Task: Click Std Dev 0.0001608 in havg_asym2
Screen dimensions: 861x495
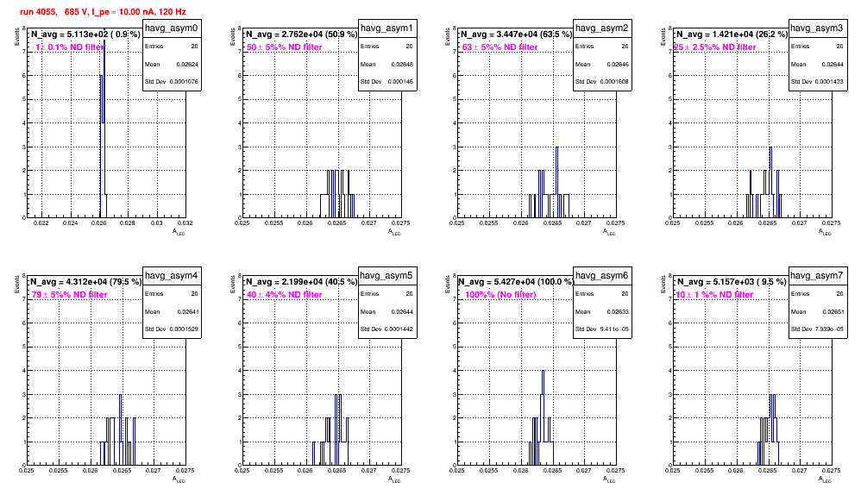Action: 602,82
